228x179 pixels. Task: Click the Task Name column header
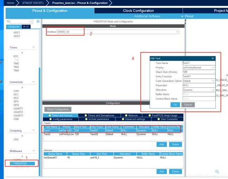click(51, 127)
